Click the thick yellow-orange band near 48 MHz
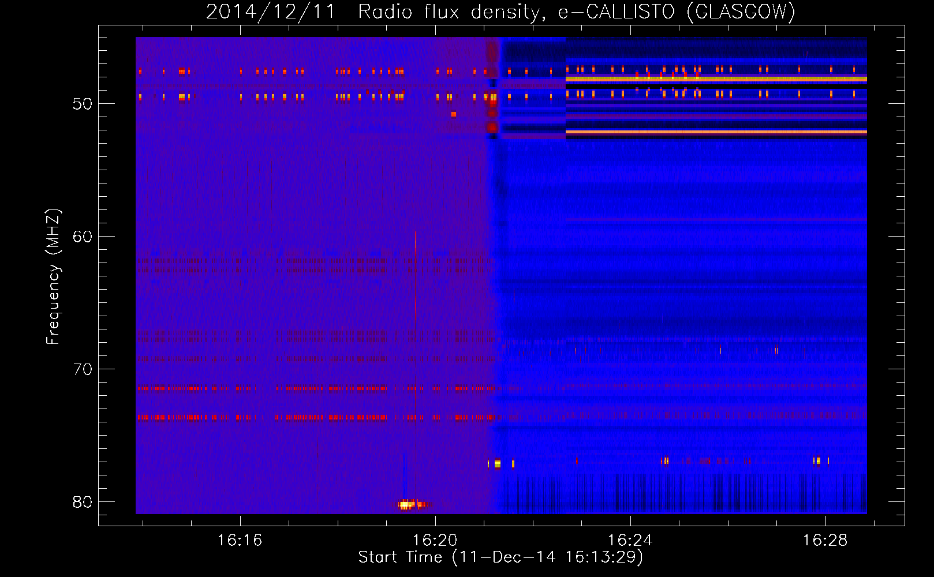The width and height of the screenshot is (934, 577). [x=716, y=79]
